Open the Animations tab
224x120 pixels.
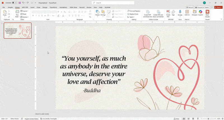(x=63, y=7)
